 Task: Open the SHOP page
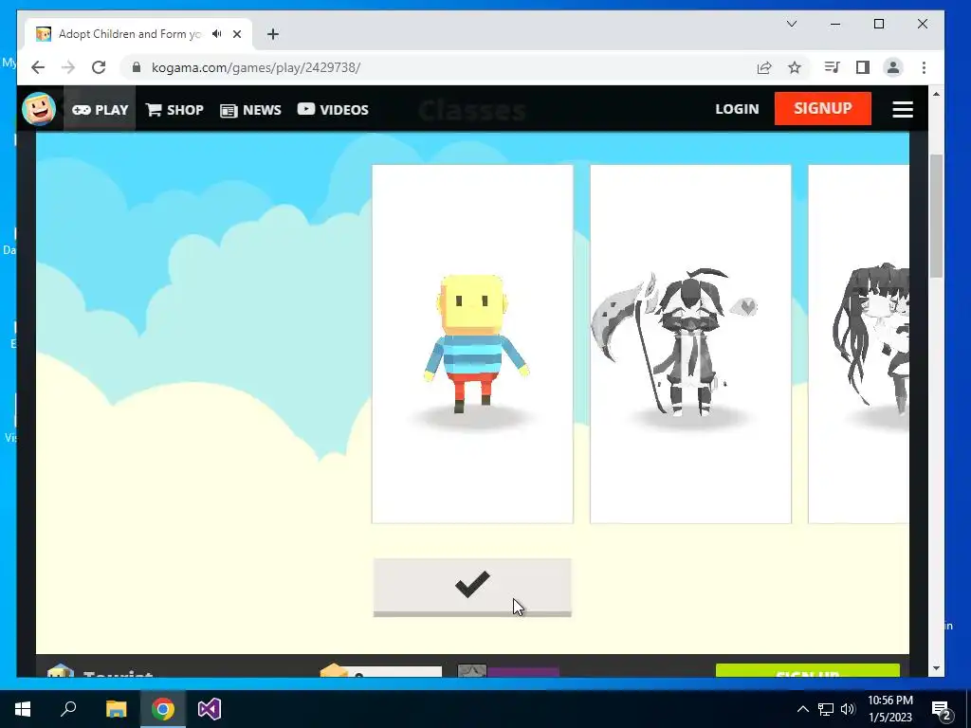click(174, 110)
